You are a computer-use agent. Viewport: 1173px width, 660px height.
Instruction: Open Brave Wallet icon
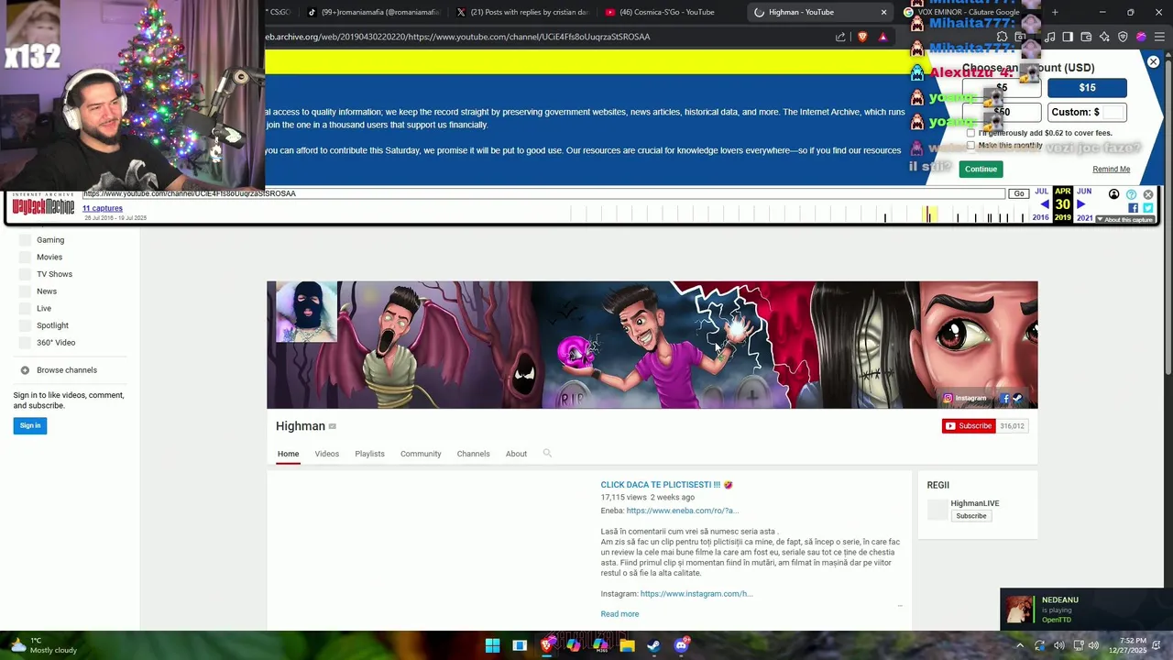coord(1086,37)
